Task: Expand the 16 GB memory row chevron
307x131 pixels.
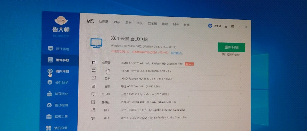Action: tap(241, 72)
